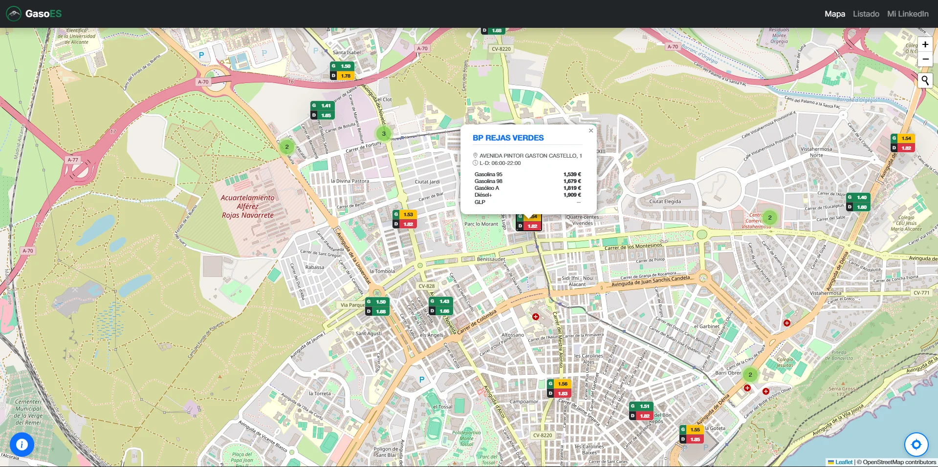938x467 pixels.
Task: Click the opening hours L-D: 06:00-22:00
Action: click(x=500, y=163)
